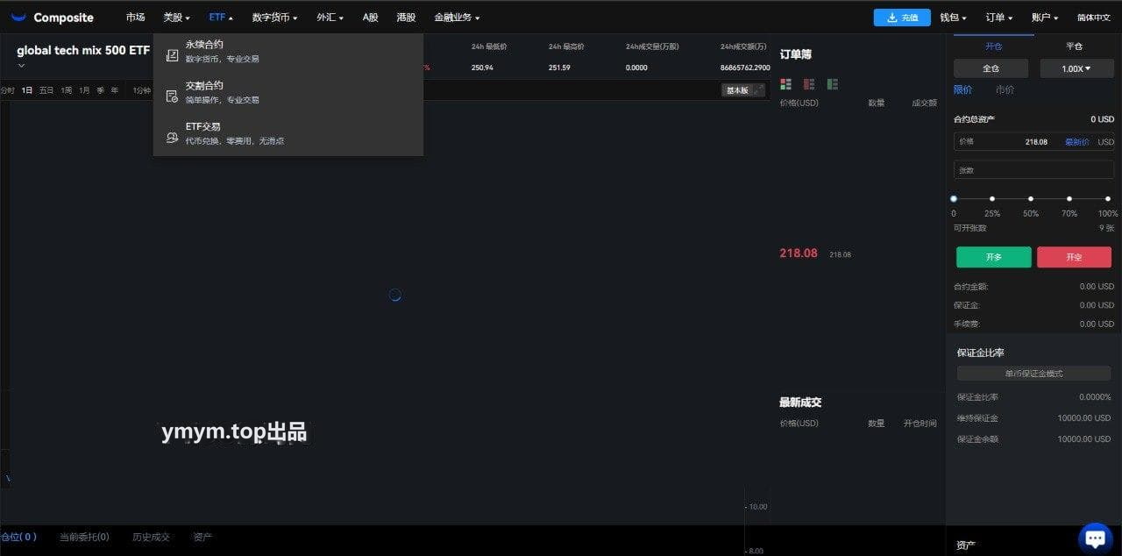Viewport: 1122px width, 556px height.
Task: Open the live chat support bubble
Action: point(1095,538)
